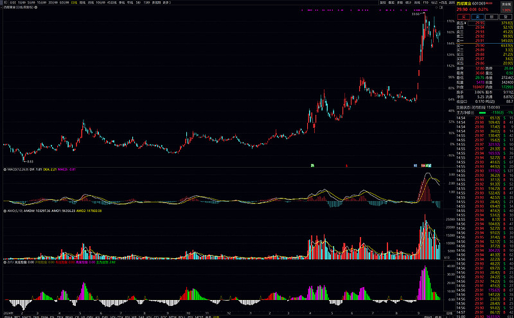Click the diamond icon above the price axis

[436, 7]
